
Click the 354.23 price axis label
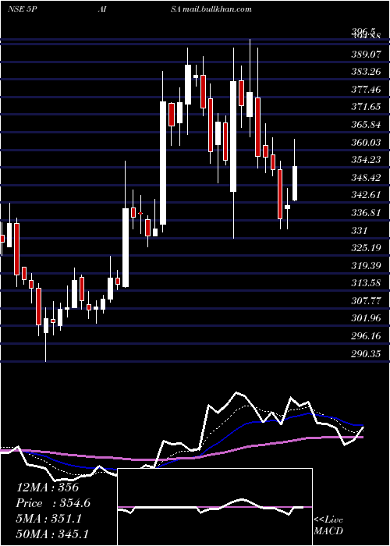366,160
